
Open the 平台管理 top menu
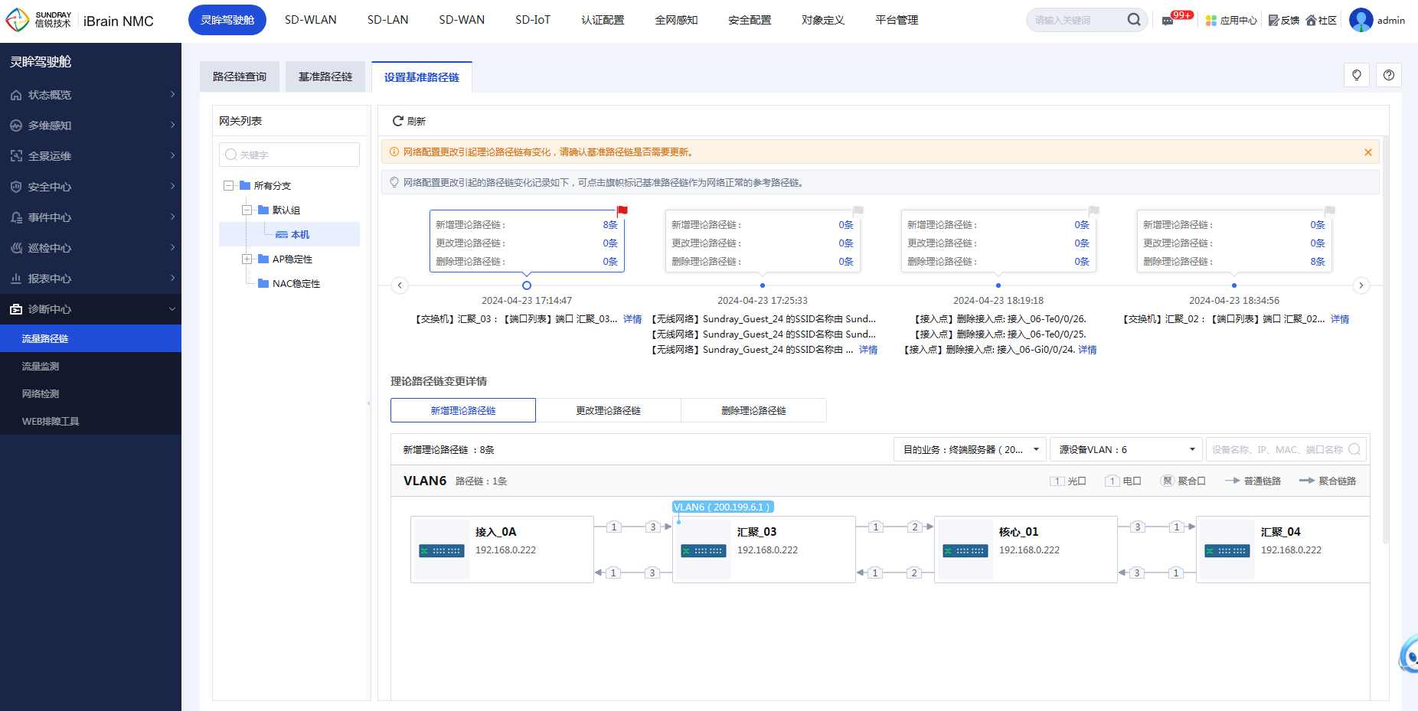click(897, 20)
